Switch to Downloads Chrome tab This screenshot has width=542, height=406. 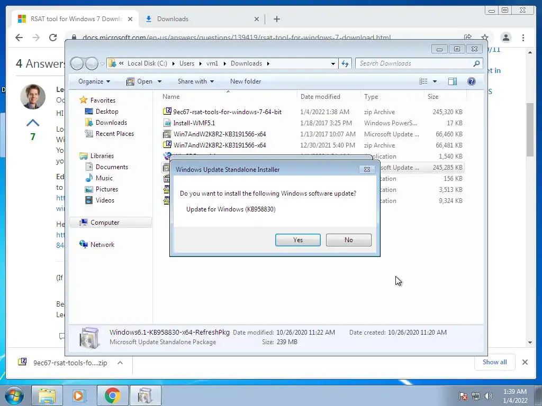click(202, 19)
